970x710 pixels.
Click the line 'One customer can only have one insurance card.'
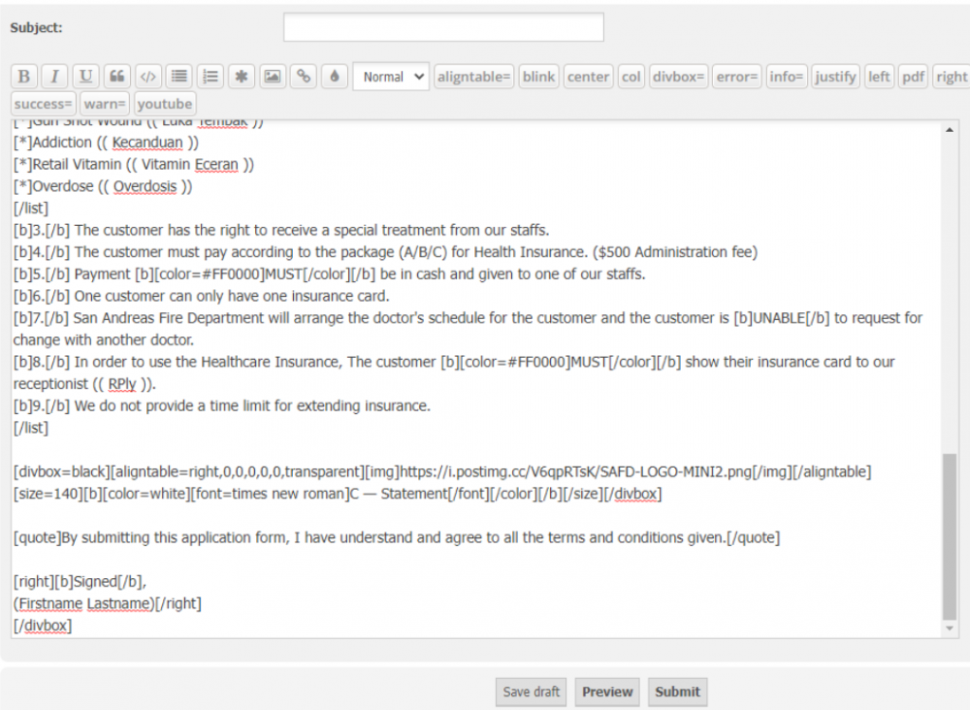pos(232,296)
